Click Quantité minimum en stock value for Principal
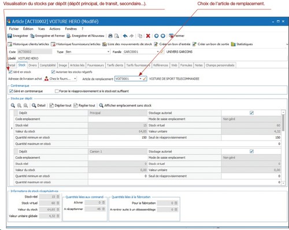This screenshot has width=289, height=230. (x=117, y=138)
